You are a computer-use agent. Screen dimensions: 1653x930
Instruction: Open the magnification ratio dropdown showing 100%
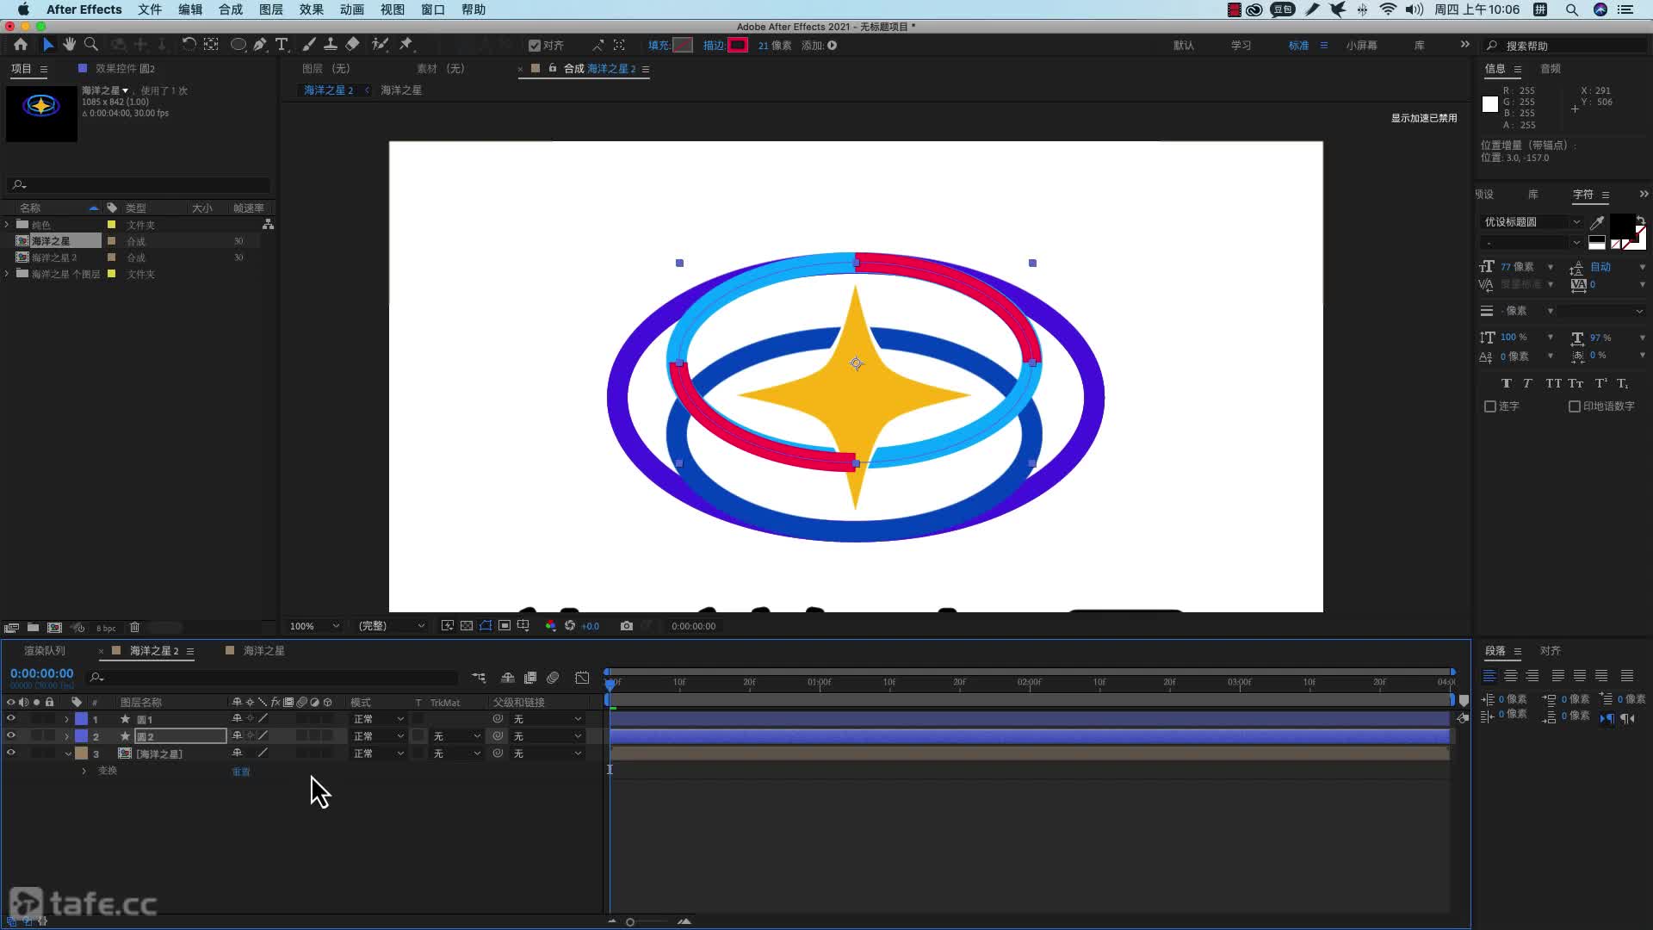pos(310,626)
